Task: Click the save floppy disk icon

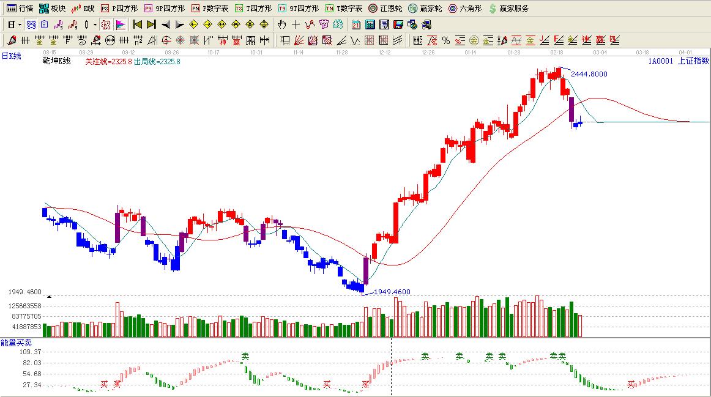Action: [398, 24]
